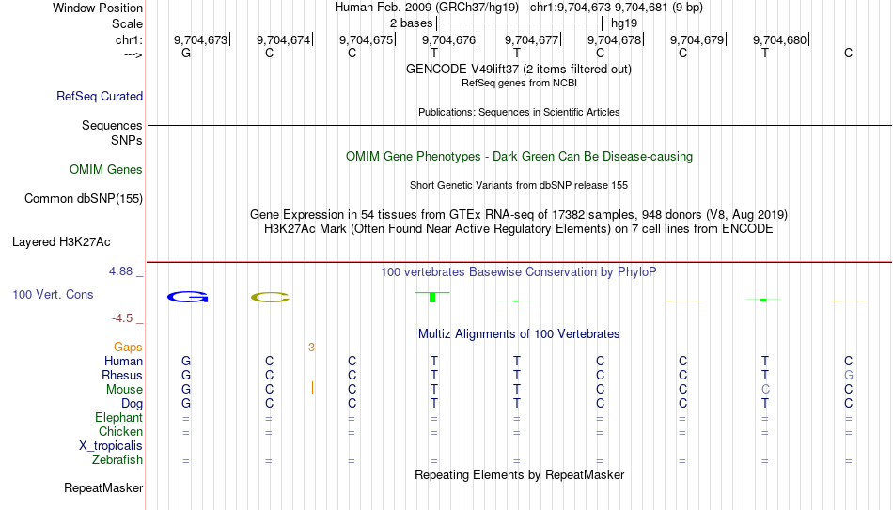893x510 pixels.
Task: Select the Sequences label
Action: click(112, 125)
